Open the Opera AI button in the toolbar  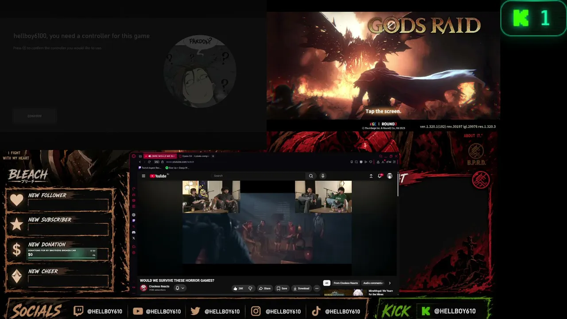coord(390,162)
